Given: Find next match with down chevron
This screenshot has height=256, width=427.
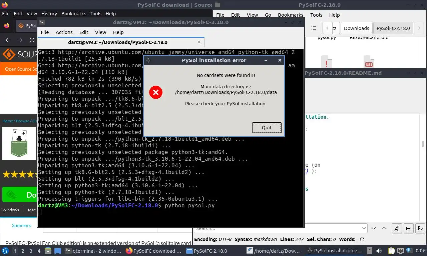Looking at the screenshot, I should [x=374, y=228].
